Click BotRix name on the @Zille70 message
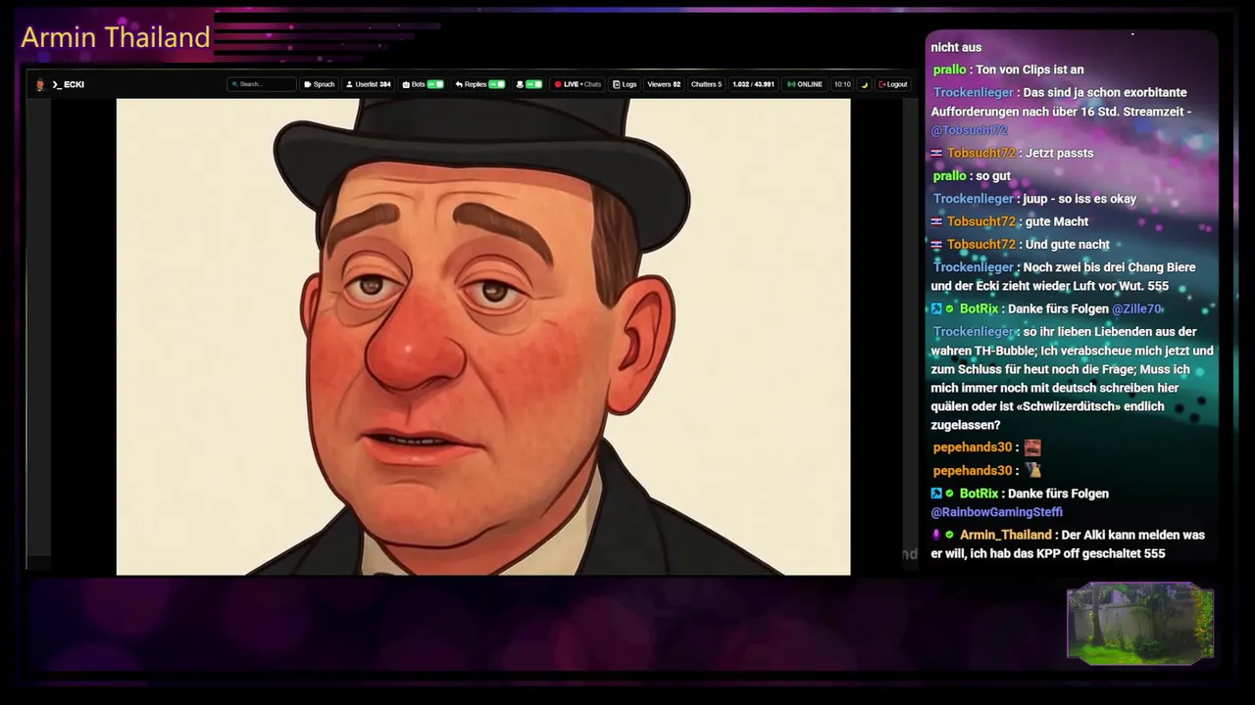 click(979, 308)
